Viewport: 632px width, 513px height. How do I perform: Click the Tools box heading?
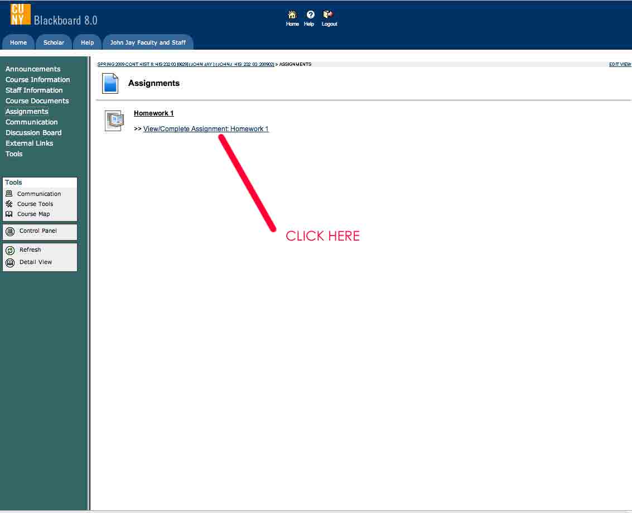[x=13, y=183]
